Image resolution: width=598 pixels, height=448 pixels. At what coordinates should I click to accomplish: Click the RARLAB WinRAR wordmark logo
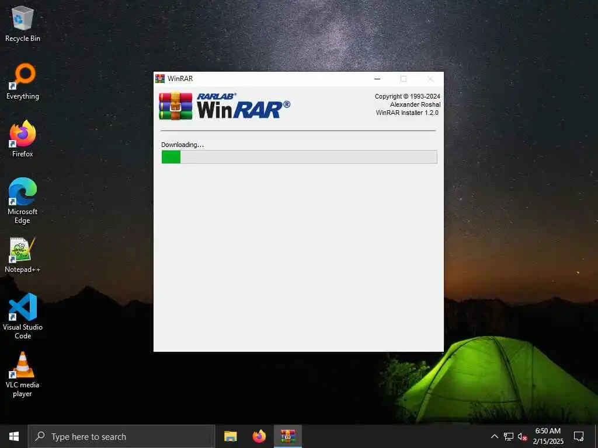[244, 106]
